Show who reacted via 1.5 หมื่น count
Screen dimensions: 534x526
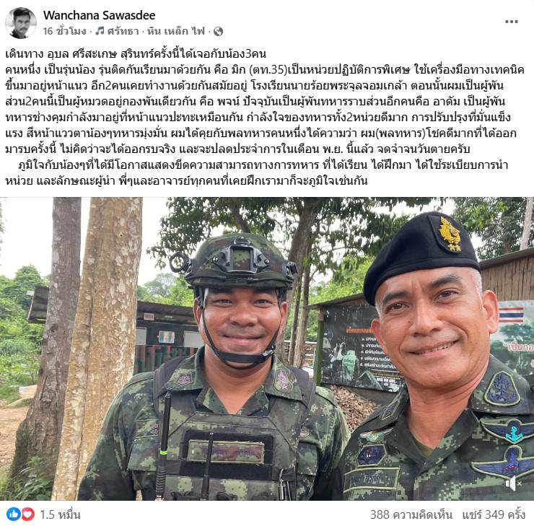pos(60,514)
